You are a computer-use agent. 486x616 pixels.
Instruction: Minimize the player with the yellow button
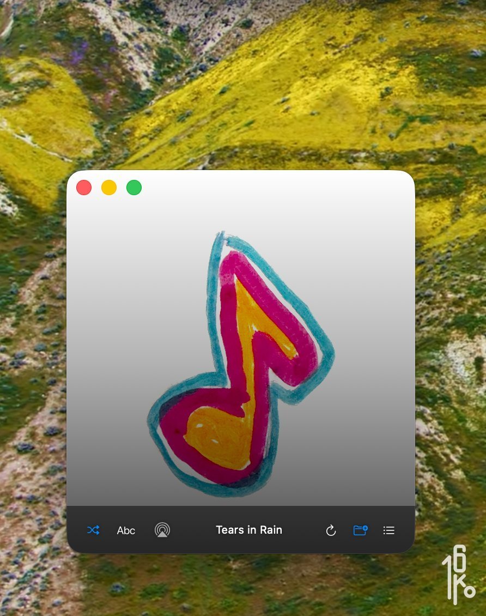coord(109,188)
